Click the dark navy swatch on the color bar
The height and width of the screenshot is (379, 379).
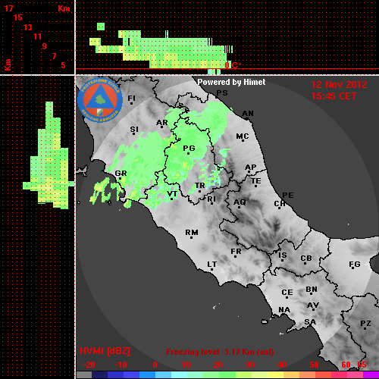pyautogui.click(x=99, y=375)
